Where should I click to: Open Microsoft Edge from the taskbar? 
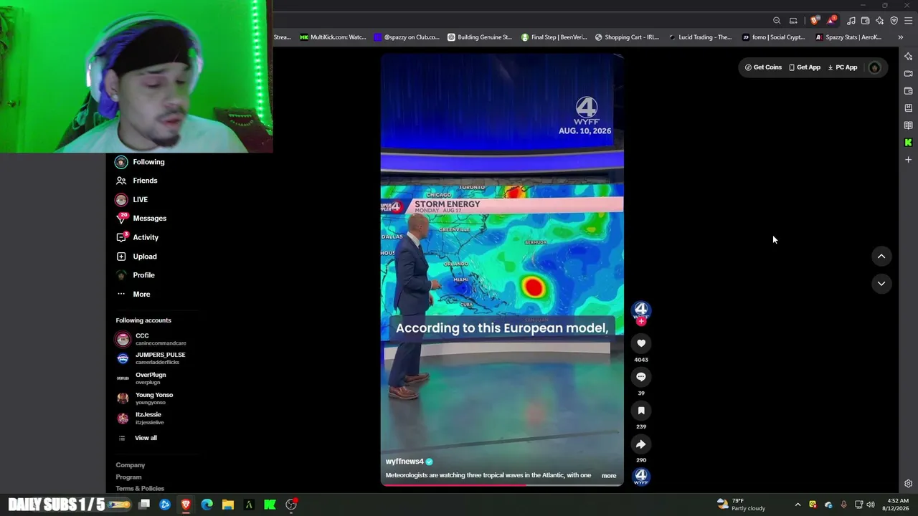tap(207, 505)
